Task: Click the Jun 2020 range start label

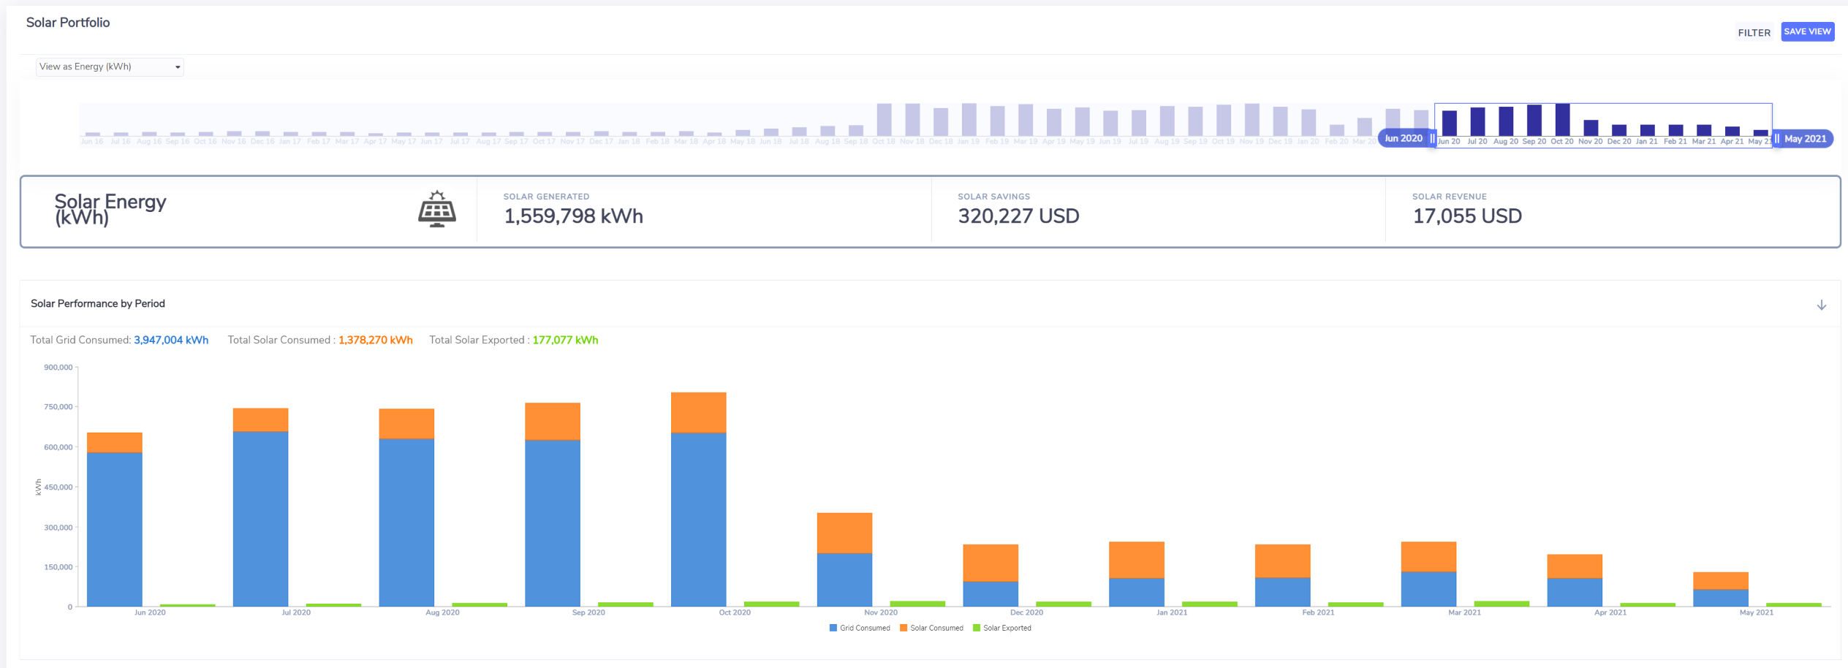Action: click(x=1404, y=138)
